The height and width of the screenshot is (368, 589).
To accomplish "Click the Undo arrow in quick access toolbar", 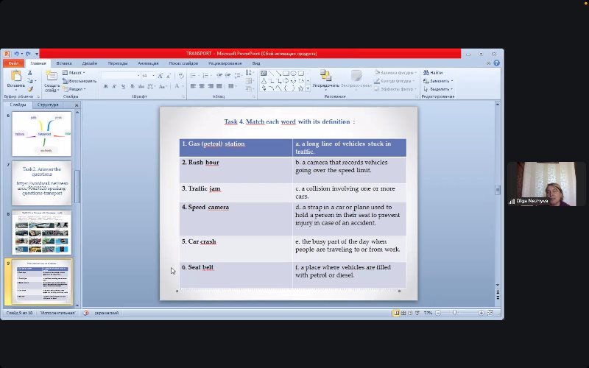I will click(x=16, y=54).
